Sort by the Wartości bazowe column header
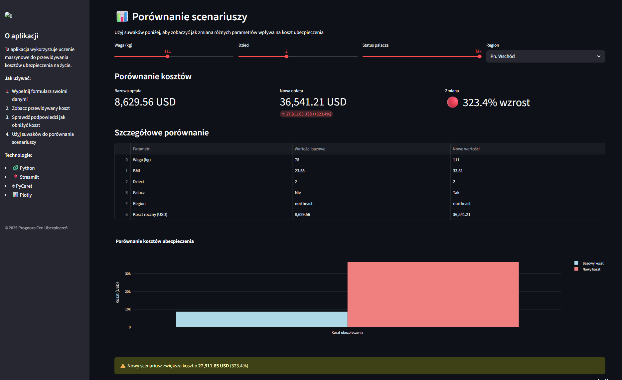622x380 pixels. point(310,149)
